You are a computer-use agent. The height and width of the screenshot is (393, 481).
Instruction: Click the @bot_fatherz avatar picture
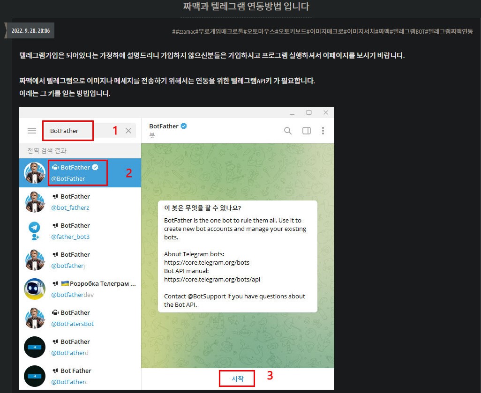coord(35,202)
